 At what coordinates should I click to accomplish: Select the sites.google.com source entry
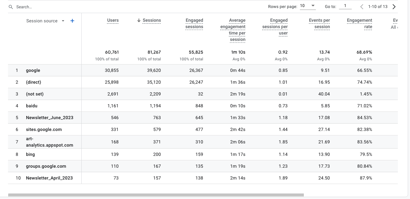point(44,129)
